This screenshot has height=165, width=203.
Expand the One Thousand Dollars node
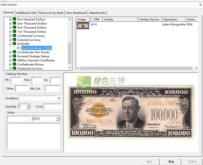pyautogui.click(x=10, y=23)
